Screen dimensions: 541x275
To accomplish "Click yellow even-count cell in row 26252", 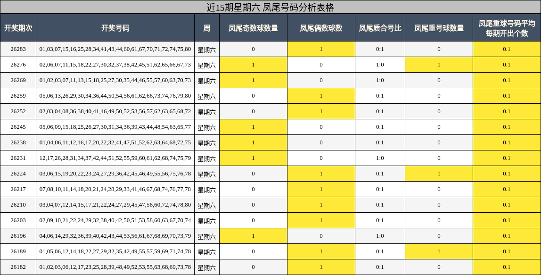I will click(321, 111).
